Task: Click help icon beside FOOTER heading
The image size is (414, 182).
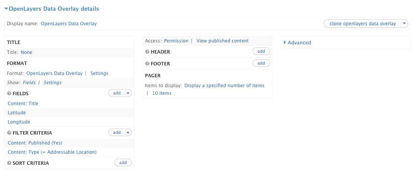Action: tap(147, 64)
